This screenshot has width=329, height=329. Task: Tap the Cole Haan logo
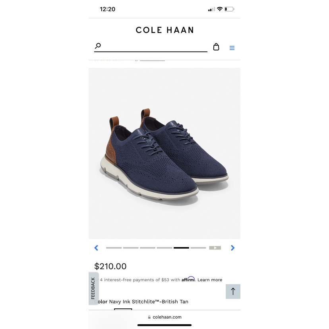coord(164,30)
